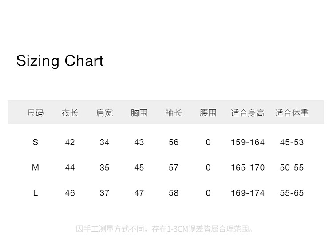
Task: Click the 胸围 column header
Action: (139, 113)
